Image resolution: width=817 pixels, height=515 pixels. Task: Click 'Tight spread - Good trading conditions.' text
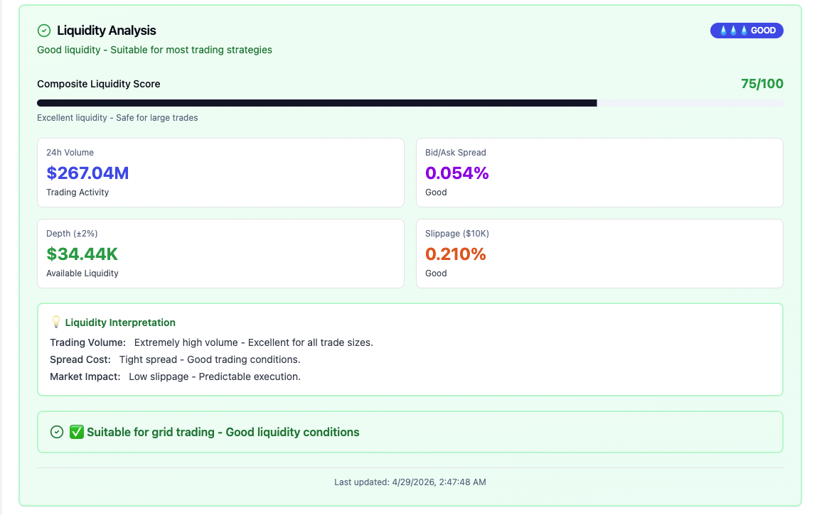(210, 360)
